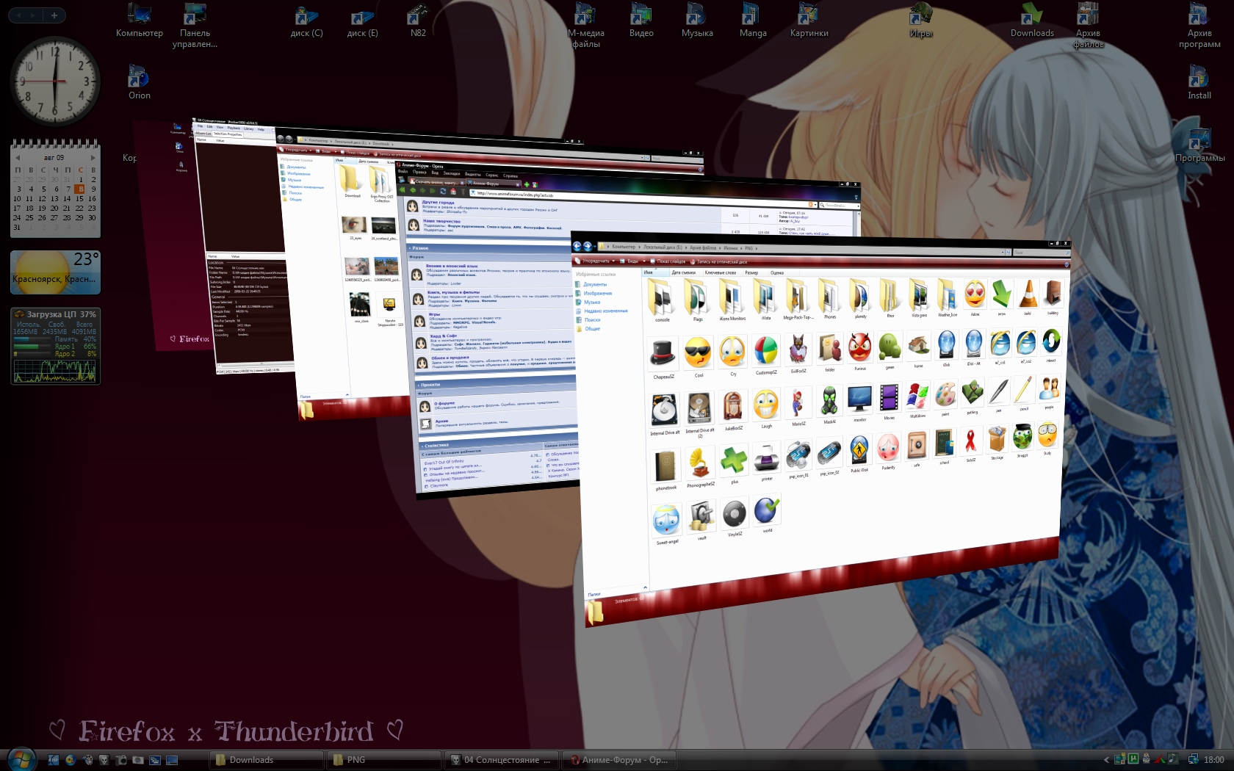Switch to Downloads taskbar button
Image resolution: width=1234 pixels, height=771 pixels.
pos(267,760)
